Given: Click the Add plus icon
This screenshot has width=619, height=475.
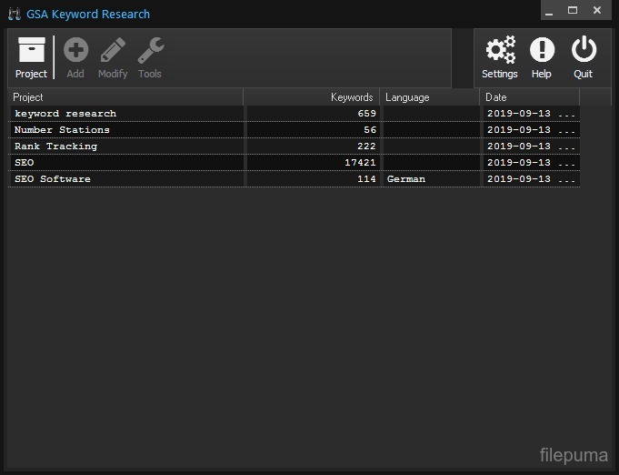Looking at the screenshot, I should pos(75,51).
